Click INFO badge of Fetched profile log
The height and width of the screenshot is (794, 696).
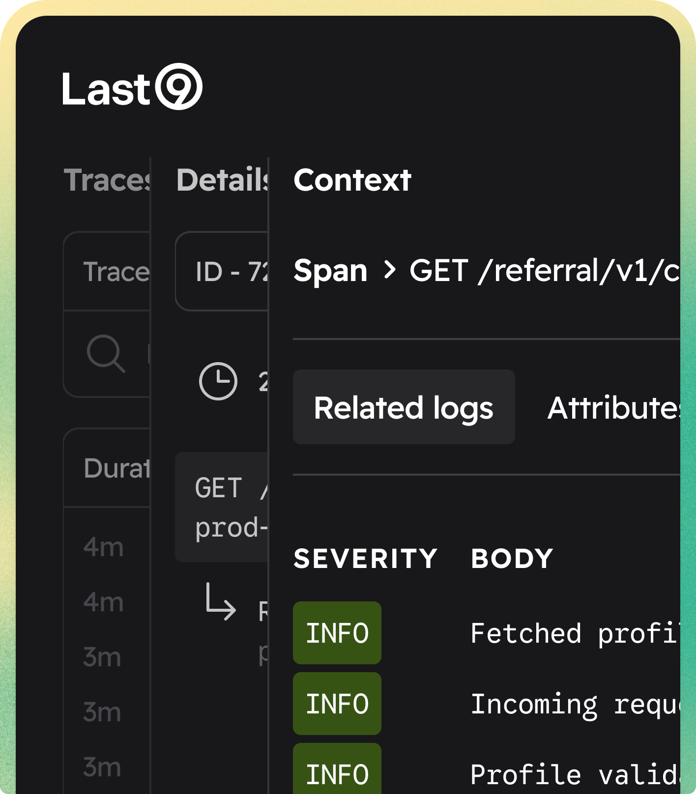point(337,633)
